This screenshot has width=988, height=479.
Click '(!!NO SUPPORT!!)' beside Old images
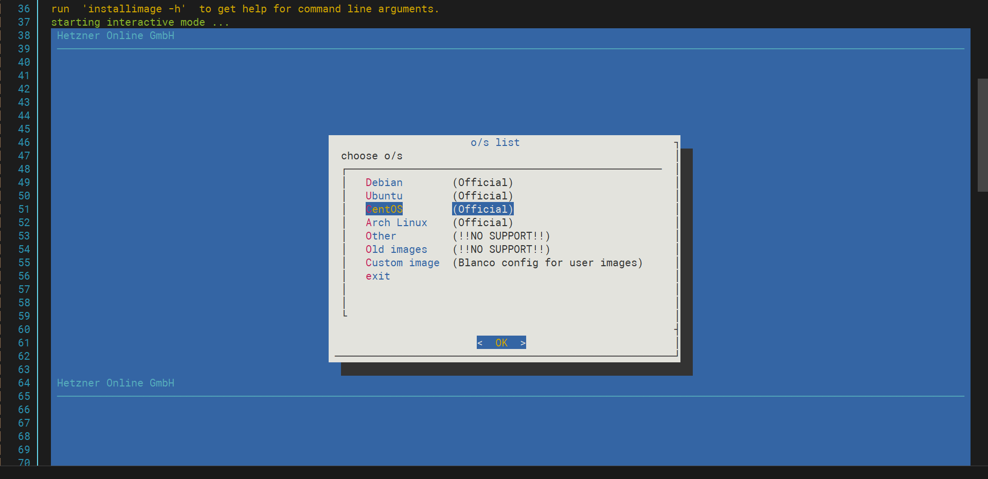(x=501, y=249)
